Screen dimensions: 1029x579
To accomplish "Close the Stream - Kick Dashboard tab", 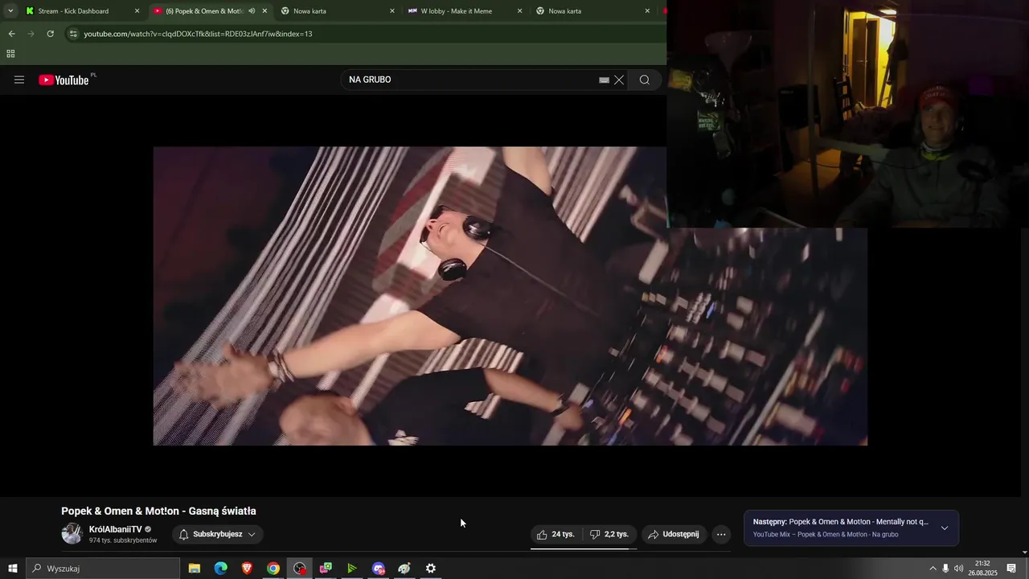I will coord(137,11).
